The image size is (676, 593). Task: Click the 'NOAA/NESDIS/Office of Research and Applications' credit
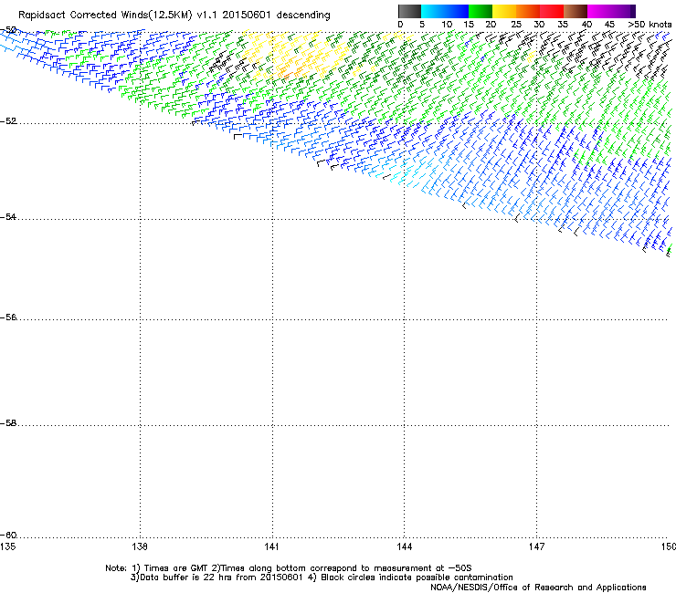tap(538, 588)
